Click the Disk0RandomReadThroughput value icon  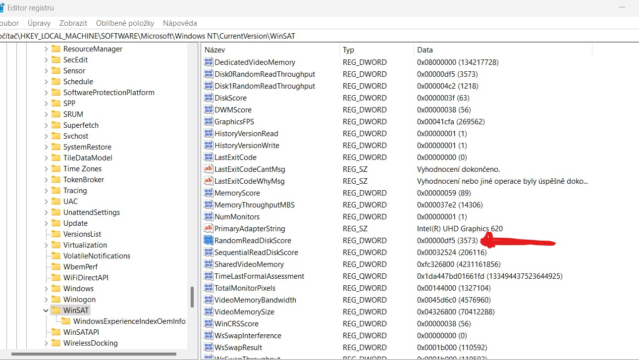208,74
